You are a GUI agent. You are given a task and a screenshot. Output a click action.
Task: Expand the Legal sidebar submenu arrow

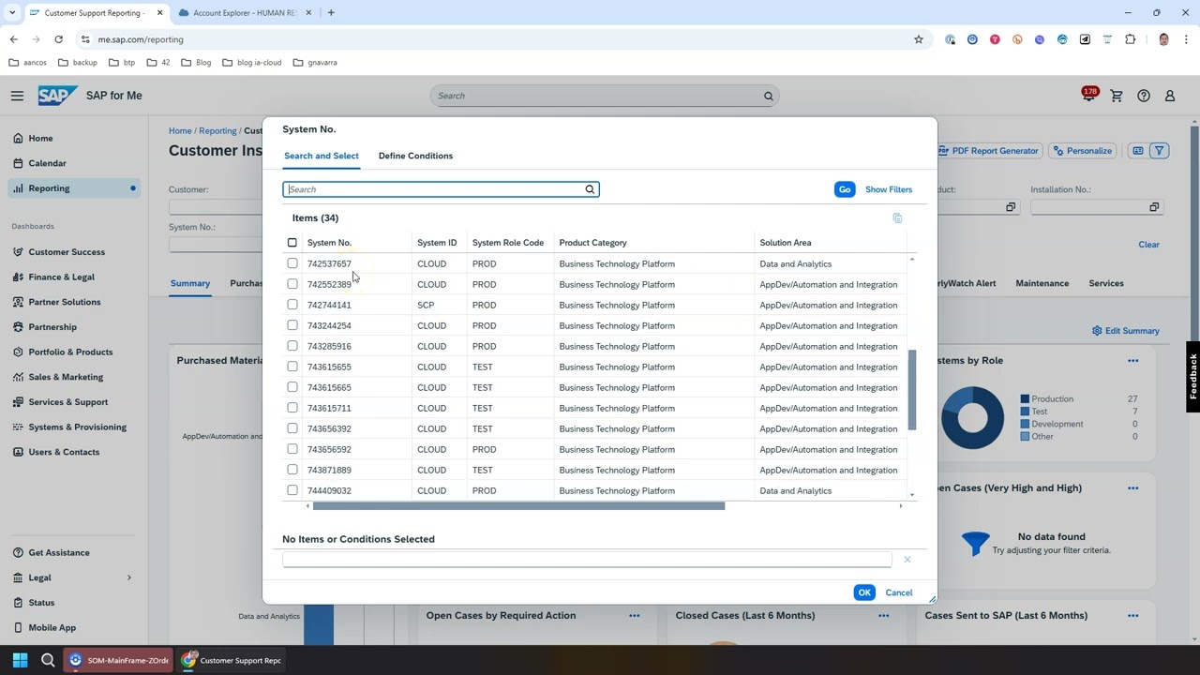click(129, 577)
